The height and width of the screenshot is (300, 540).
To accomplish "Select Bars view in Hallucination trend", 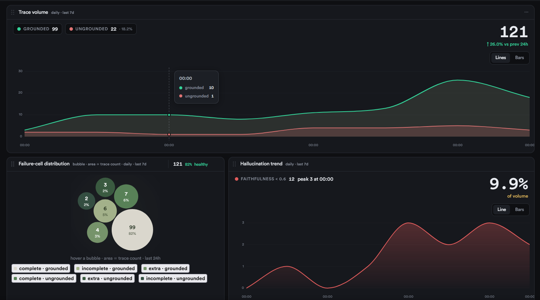I will 519,209.
